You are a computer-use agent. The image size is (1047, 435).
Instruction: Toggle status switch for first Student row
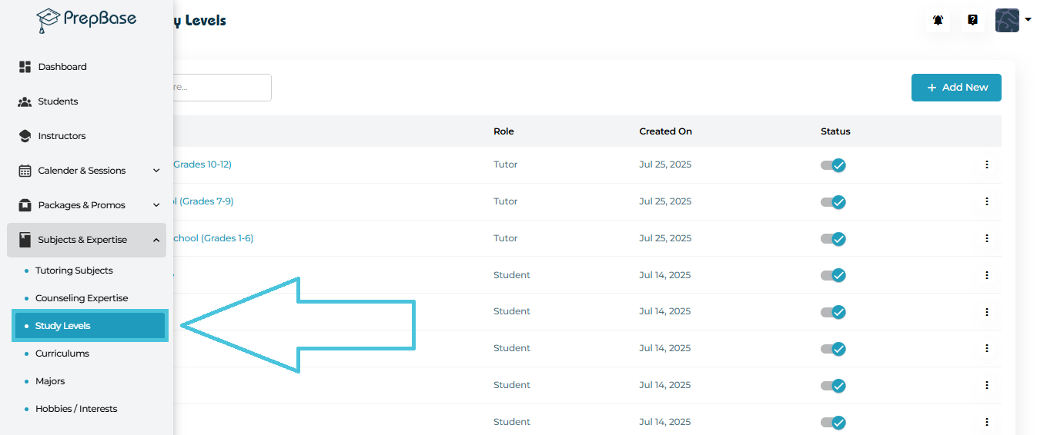(834, 275)
